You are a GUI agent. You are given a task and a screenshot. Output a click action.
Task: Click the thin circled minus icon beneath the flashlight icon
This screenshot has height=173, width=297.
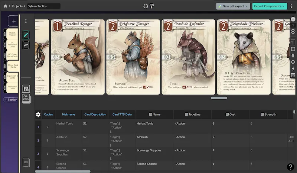(293, 62)
